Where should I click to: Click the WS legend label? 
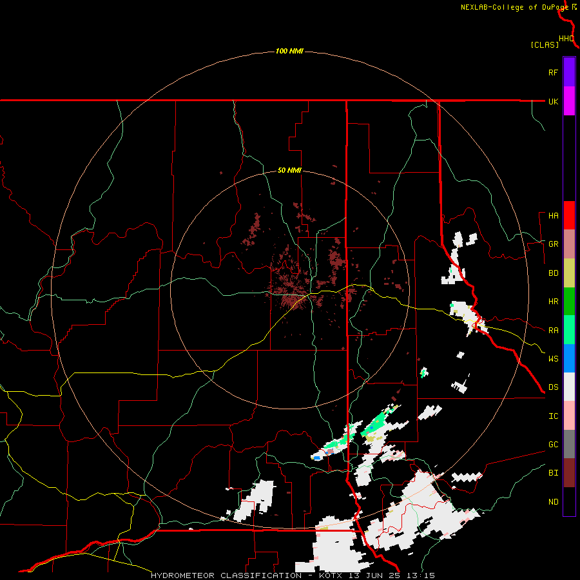(553, 359)
